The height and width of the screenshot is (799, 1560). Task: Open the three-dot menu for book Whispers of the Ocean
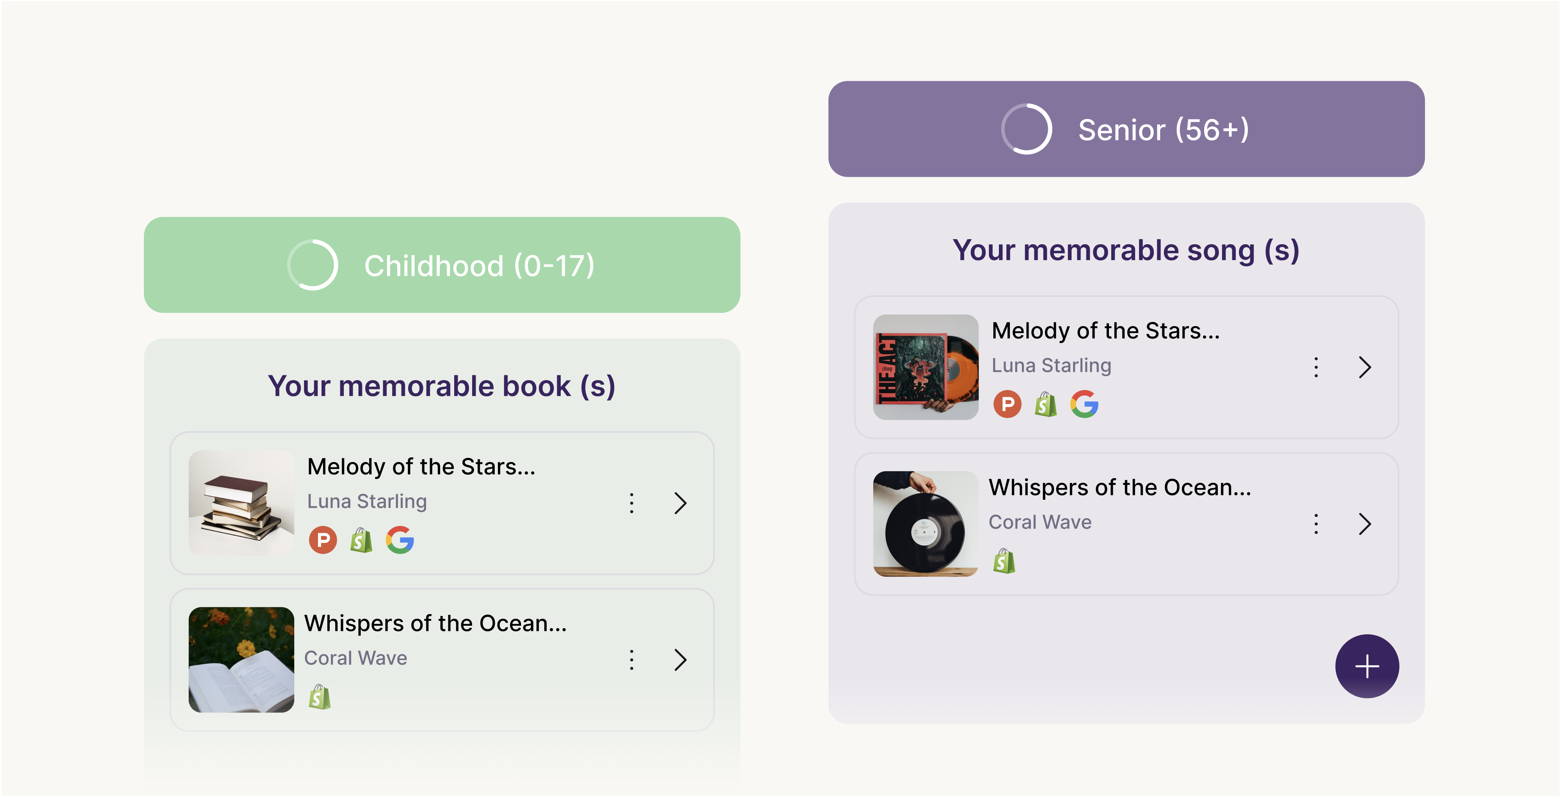tap(632, 660)
